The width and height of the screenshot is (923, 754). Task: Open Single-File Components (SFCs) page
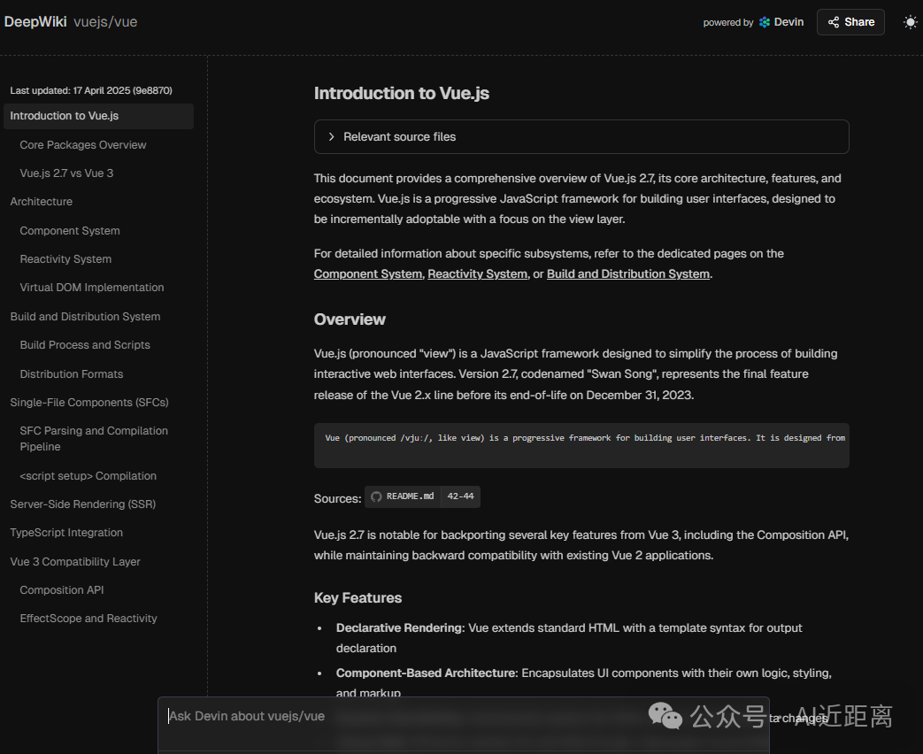pyautogui.click(x=89, y=403)
